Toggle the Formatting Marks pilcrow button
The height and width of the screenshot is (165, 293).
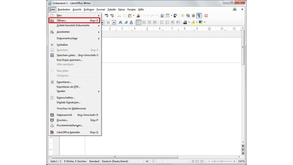pos(199,16)
